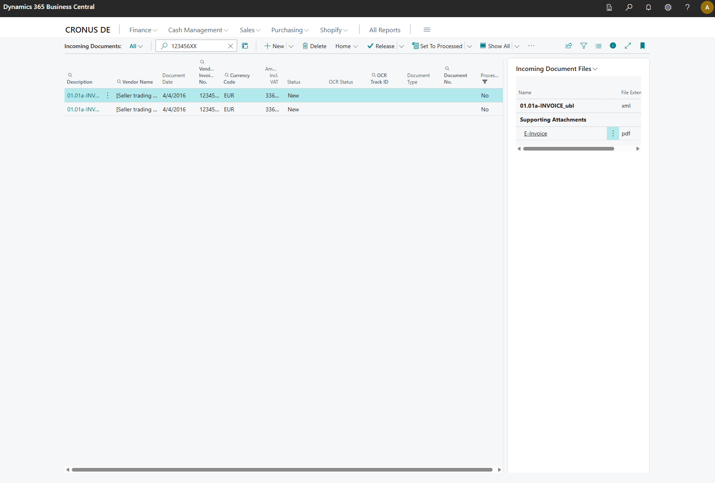The width and height of the screenshot is (715, 483).
Task: Expand the page with the arrows icon
Action: [x=628, y=46]
